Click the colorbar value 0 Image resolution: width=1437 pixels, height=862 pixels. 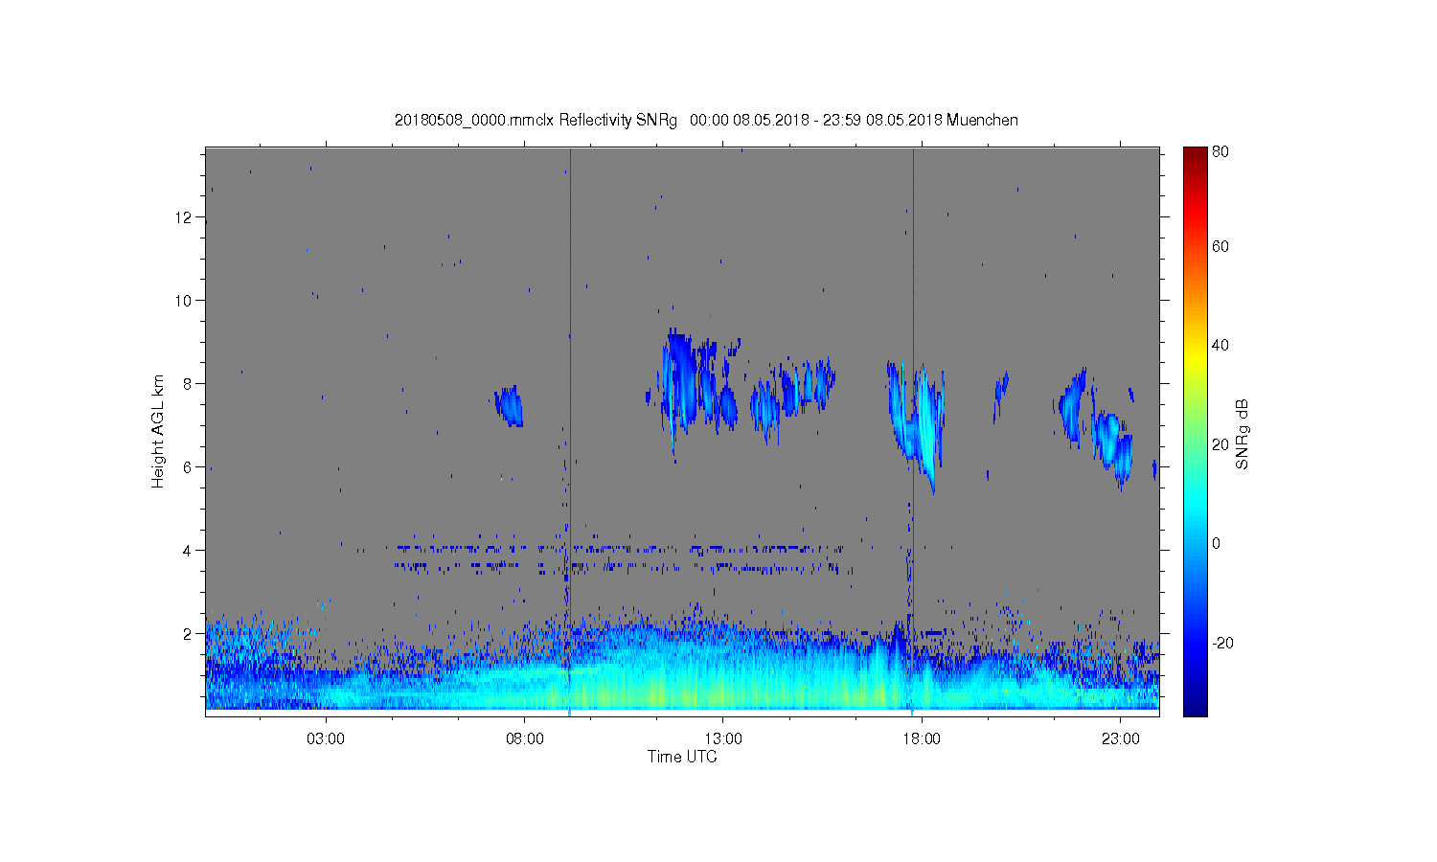1217,544
